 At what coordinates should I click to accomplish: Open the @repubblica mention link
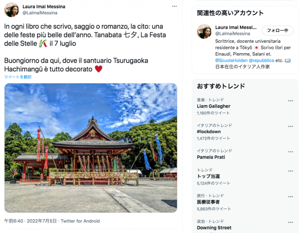(x=262, y=61)
